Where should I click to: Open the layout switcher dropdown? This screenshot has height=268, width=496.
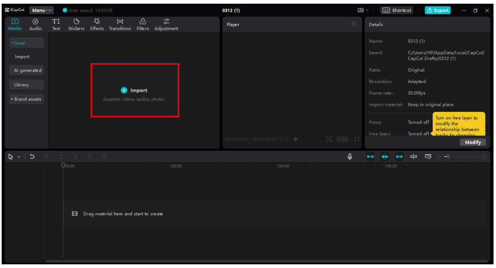click(363, 10)
